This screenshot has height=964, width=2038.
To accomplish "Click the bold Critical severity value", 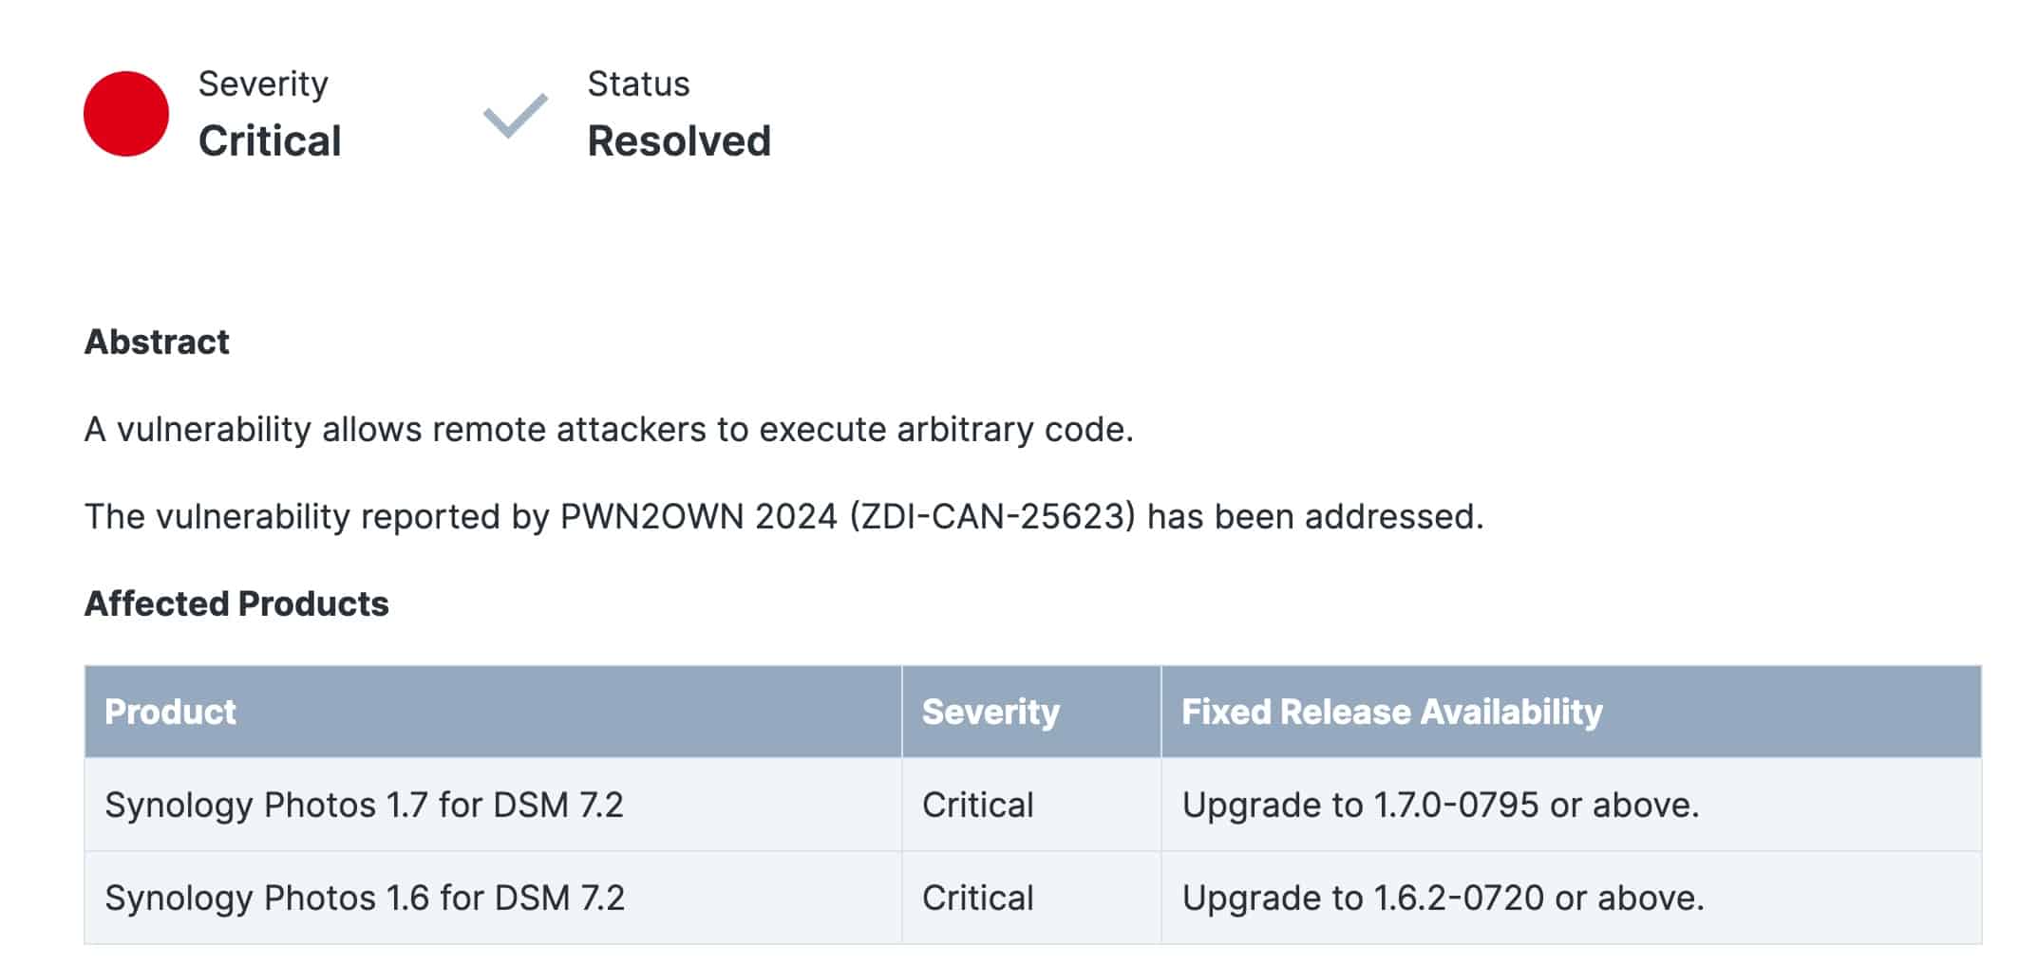I will coord(270,141).
